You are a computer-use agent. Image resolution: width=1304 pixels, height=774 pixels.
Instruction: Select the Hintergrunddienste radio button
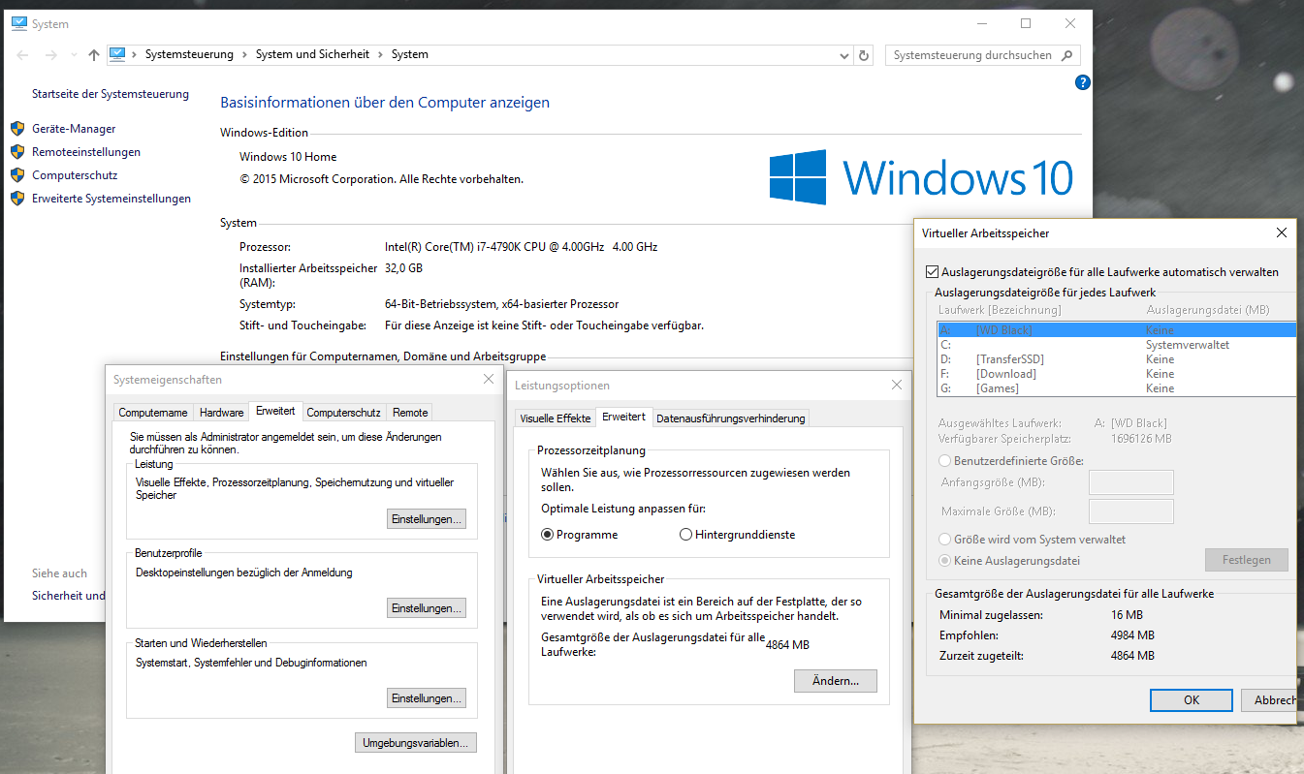click(686, 534)
